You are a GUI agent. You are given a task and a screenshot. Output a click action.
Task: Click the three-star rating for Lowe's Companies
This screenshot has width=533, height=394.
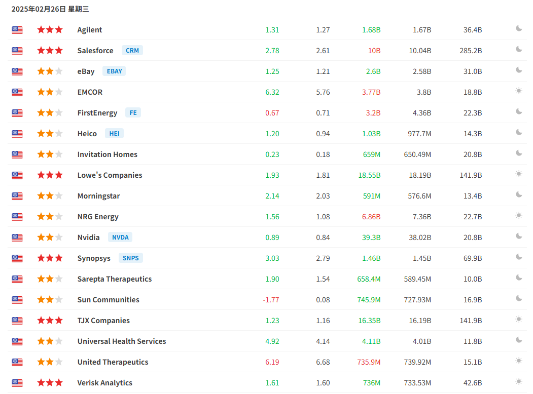(50, 175)
